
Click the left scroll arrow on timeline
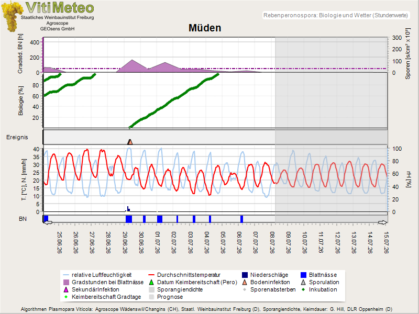point(48,222)
